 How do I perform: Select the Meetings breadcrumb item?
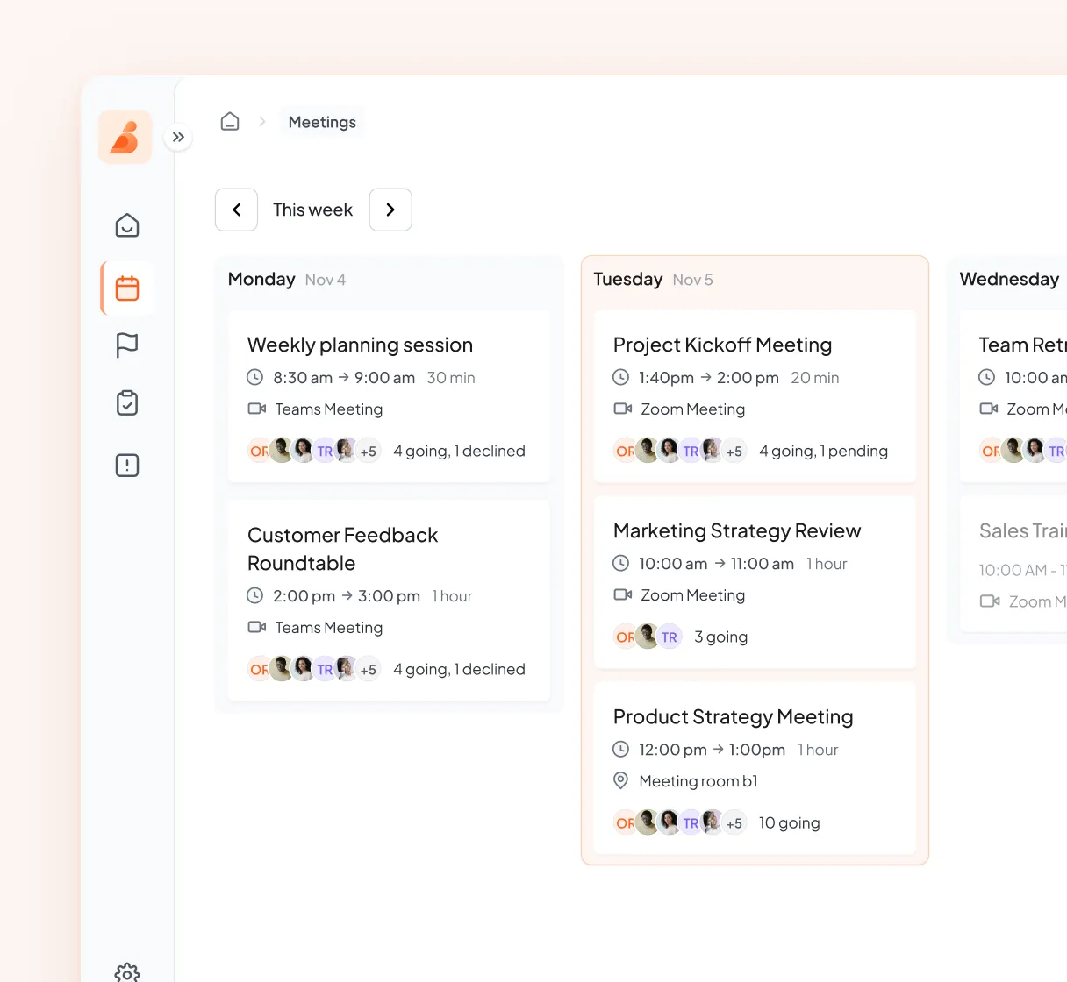point(322,122)
